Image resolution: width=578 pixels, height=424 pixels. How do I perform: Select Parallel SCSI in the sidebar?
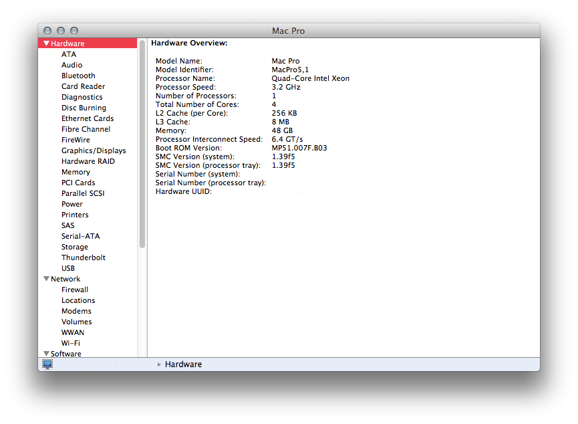pyautogui.click(x=83, y=193)
